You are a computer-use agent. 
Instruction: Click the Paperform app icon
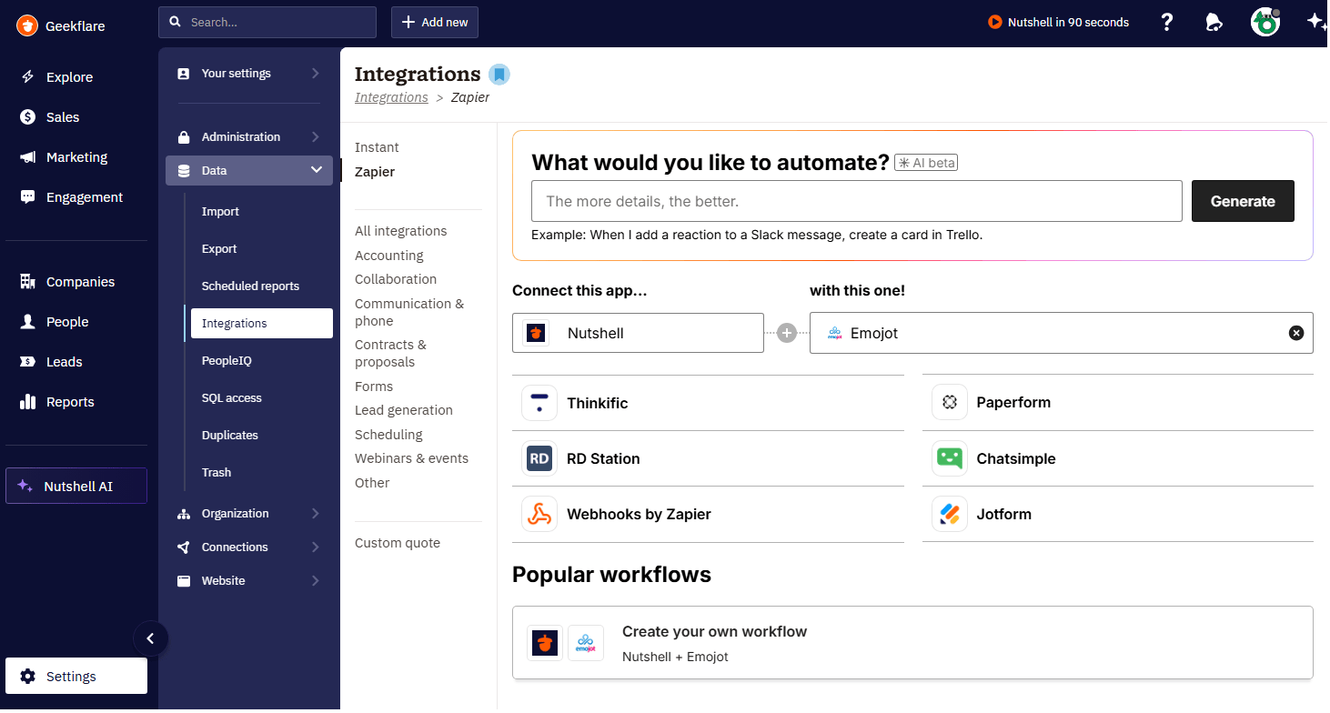point(950,402)
